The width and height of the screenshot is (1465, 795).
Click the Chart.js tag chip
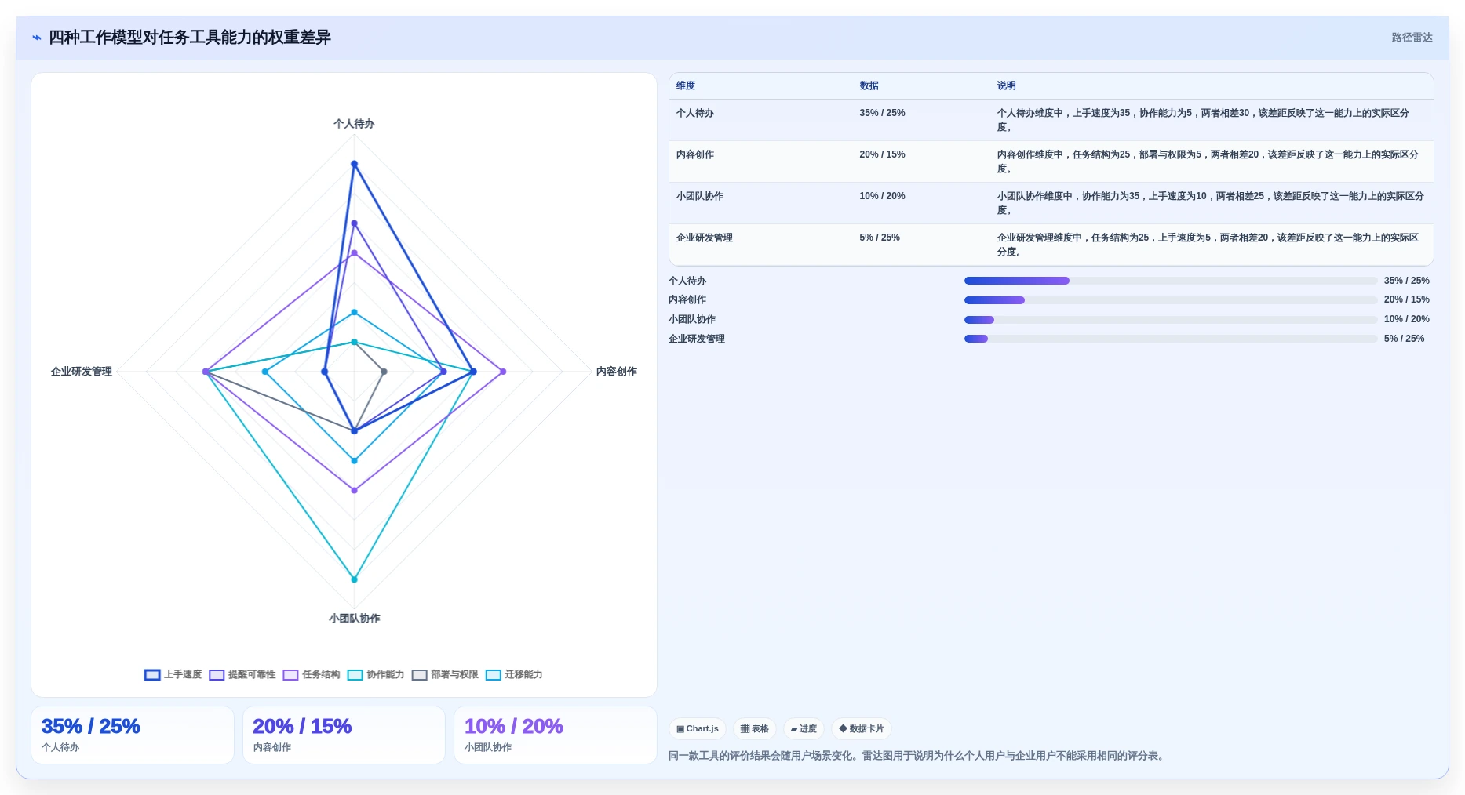point(698,729)
